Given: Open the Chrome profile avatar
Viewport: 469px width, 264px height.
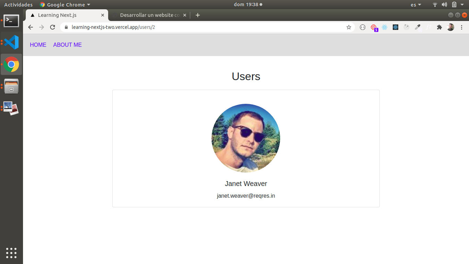Looking at the screenshot, I should [x=450, y=27].
